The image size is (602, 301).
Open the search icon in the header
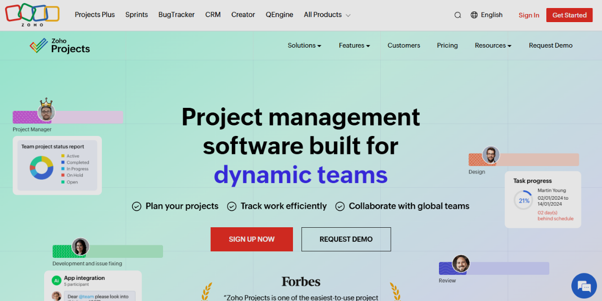(x=458, y=15)
